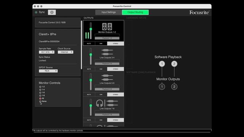Click the headphones icon for Line Outputs 7-8
This screenshot has height=137, width=244.
(x=100, y=103)
